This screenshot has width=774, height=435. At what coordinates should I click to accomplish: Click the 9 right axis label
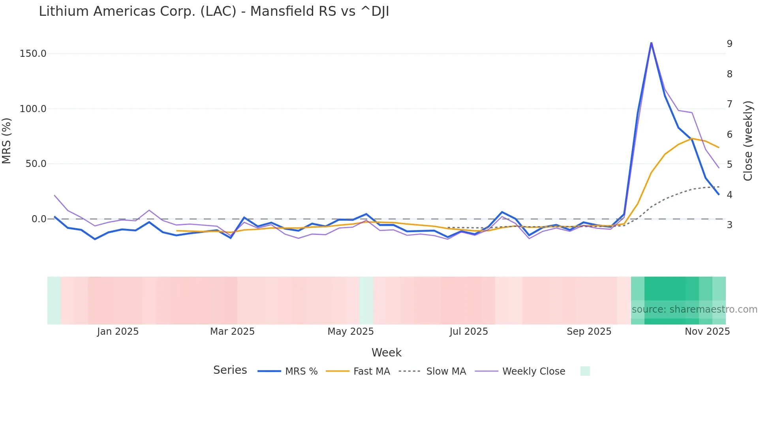[730, 44]
